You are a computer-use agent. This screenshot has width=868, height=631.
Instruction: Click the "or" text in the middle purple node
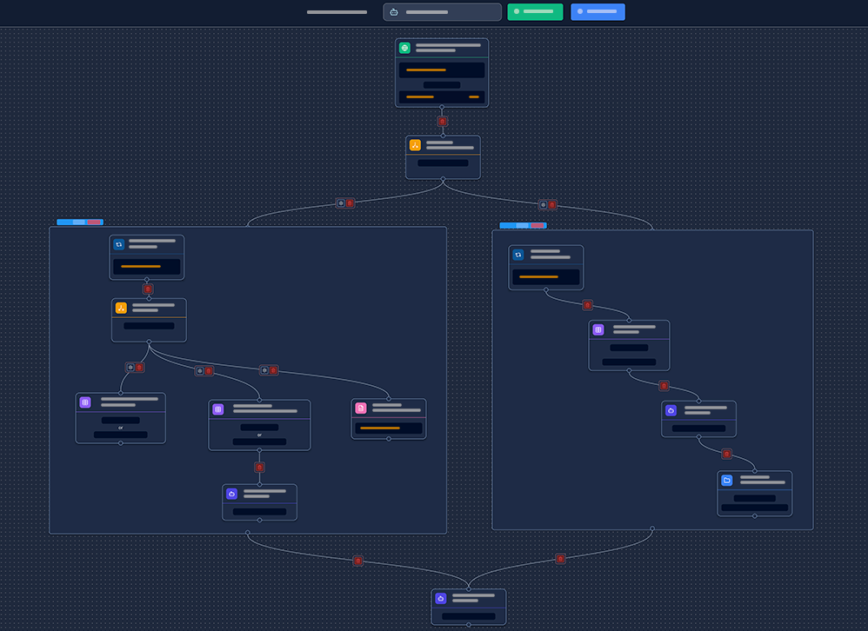(x=260, y=435)
